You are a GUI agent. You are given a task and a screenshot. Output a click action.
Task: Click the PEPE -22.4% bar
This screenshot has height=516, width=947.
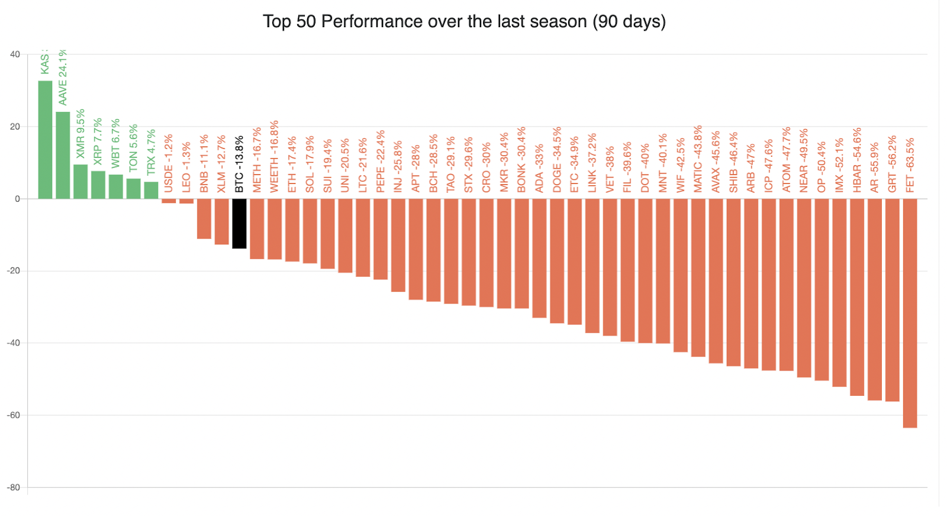[x=381, y=239]
